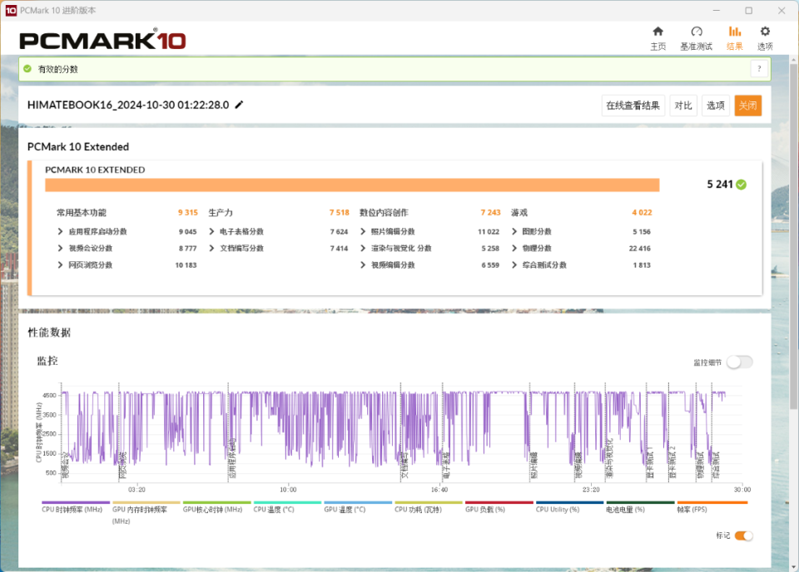Click the green validity check next to 5 241
Viewport: 799px width, 572px height.
click(742, 185)
